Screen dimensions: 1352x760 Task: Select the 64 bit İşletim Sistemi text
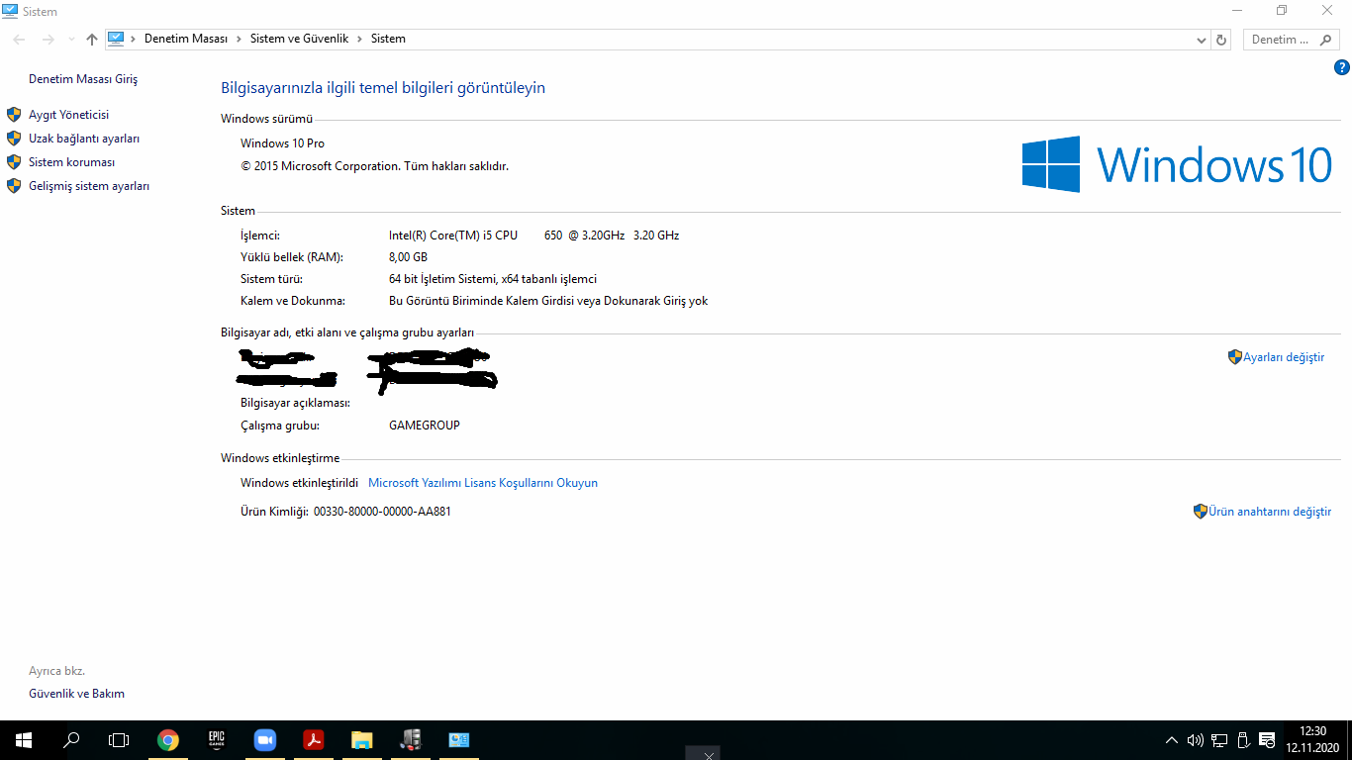point(441,279)
